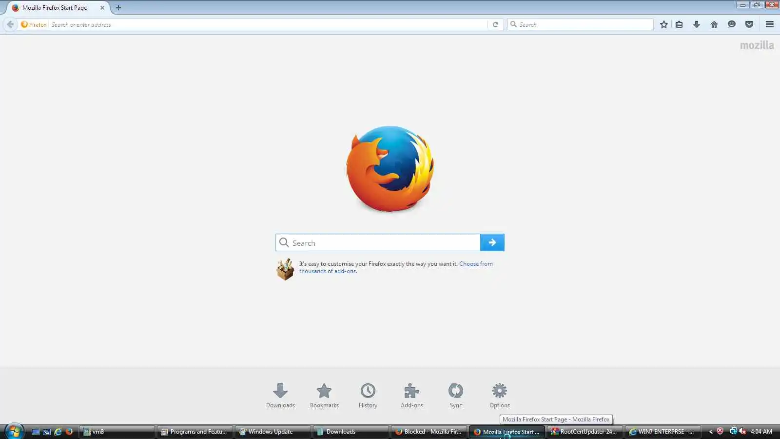Open History shortcut on start page
The image size is (780, 439).
[368, 396]
